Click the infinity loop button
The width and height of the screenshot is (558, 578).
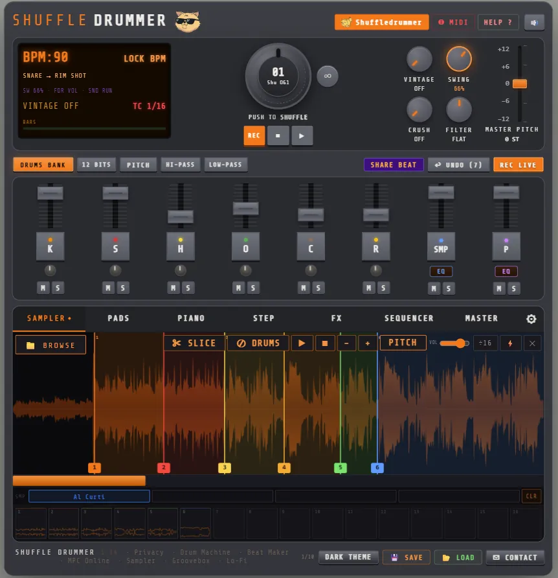click(x=328, y=76)
